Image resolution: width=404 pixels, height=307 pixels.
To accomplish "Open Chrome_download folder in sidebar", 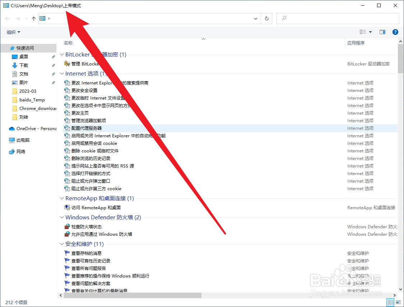I will coord(38,108).
